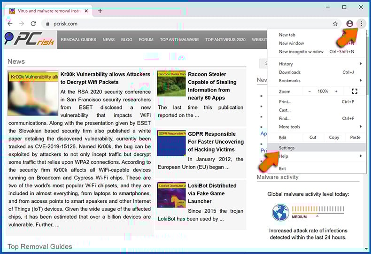This screenshot has height=254, width=371.
Task: Open TOP ANTI-MALWARE nav link
Action: coord(179,40)
